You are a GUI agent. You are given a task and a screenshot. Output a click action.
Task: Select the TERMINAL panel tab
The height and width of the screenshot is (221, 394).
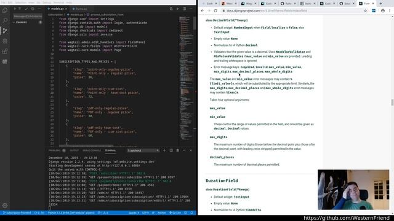coord(110,150)
